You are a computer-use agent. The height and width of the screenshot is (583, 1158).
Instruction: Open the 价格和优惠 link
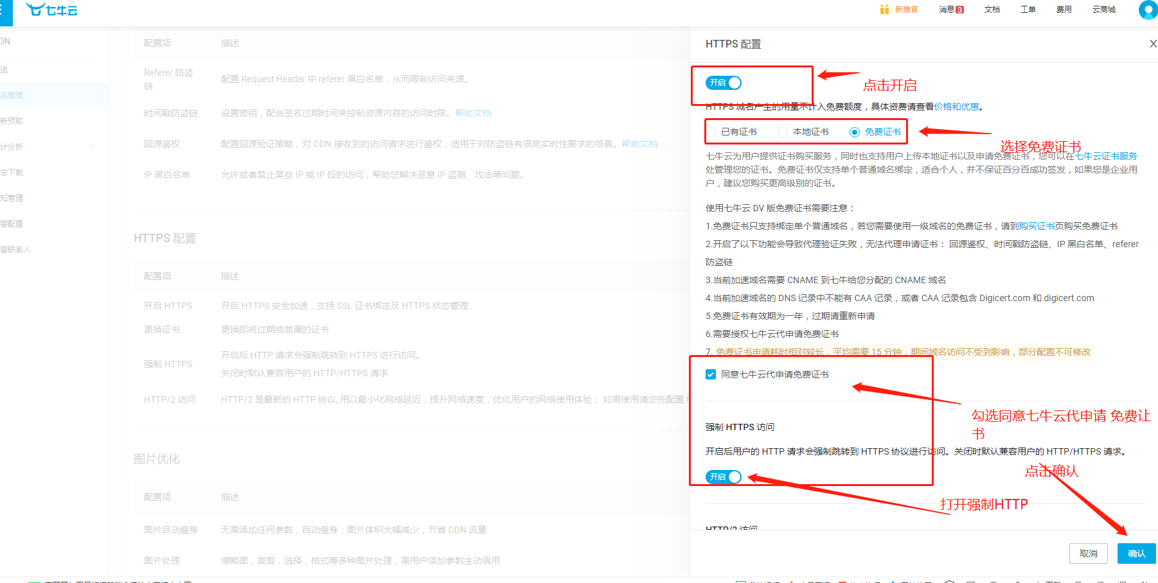point(957,107)
